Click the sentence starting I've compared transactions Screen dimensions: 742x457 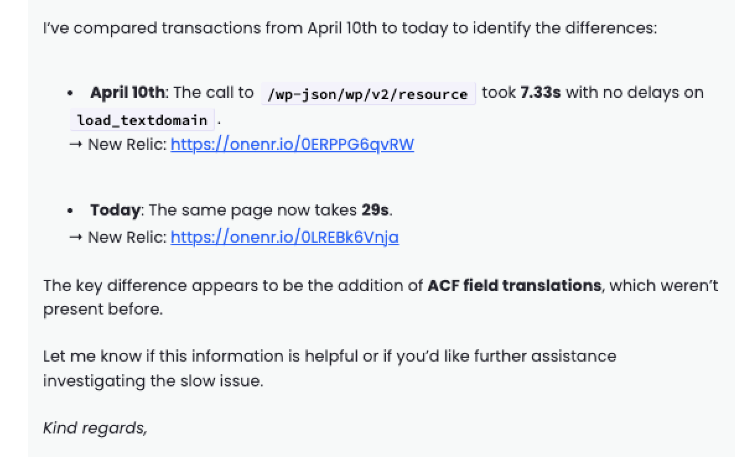coord(350,28)
